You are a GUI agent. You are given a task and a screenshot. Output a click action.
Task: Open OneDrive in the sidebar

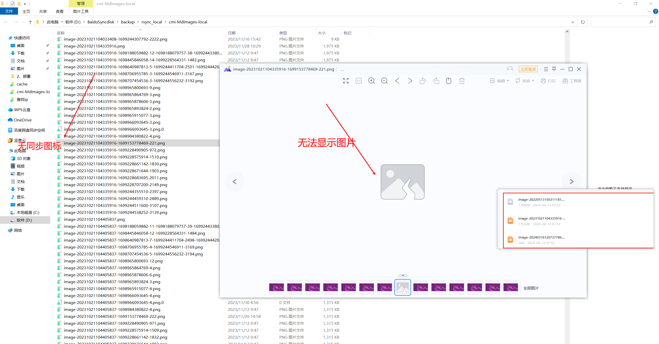tap(23, 120)
